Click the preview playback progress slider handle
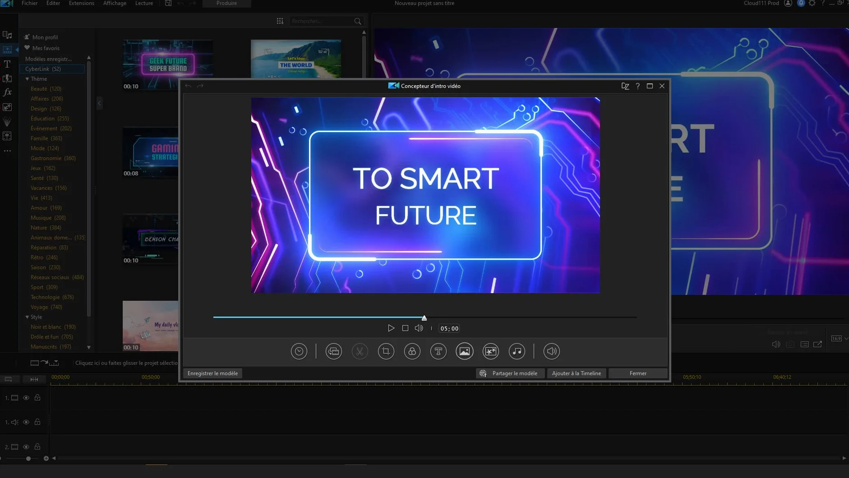This screenshot has height=478, width=849. pos(424,318)
